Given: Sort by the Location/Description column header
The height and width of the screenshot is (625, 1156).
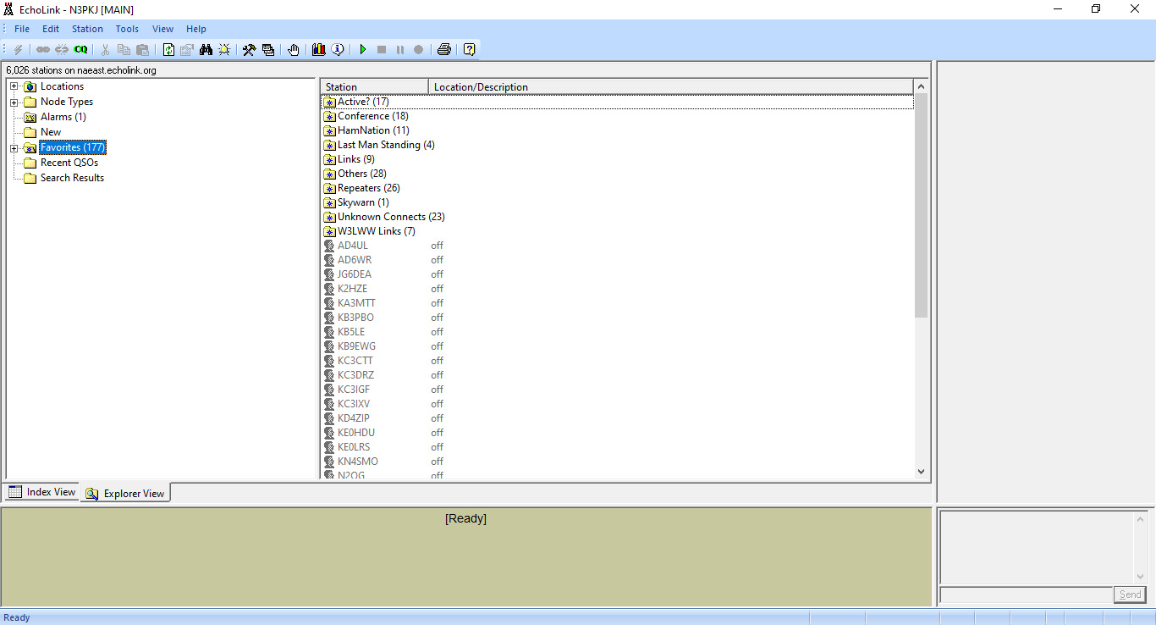Looking at the screenshot, I should pos(671,86).
